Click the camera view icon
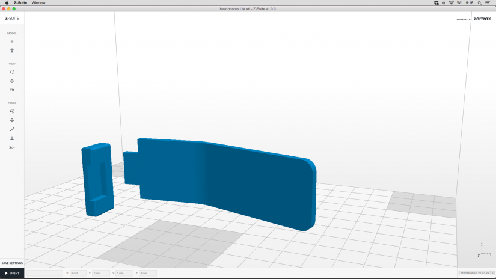The width and height of the screenshot is (496, 279). (x=12, y=90)
